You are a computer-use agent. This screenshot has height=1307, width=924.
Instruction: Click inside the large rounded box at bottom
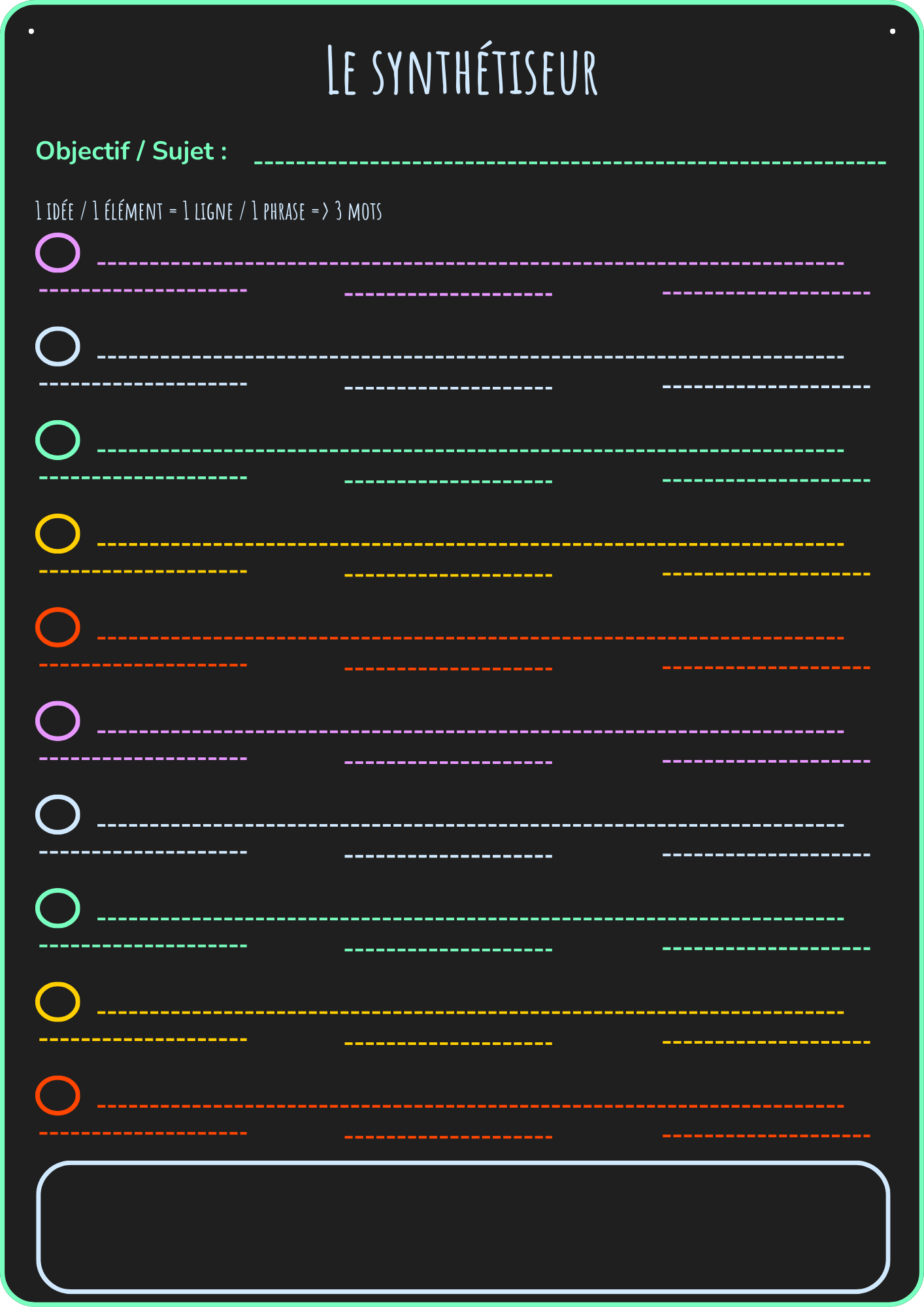[x=463, y=1227]
